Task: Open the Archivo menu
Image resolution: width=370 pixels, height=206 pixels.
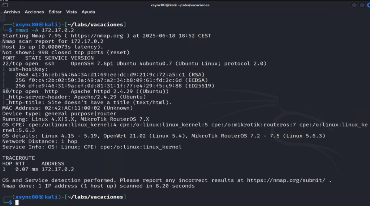Action: point(12,12)
